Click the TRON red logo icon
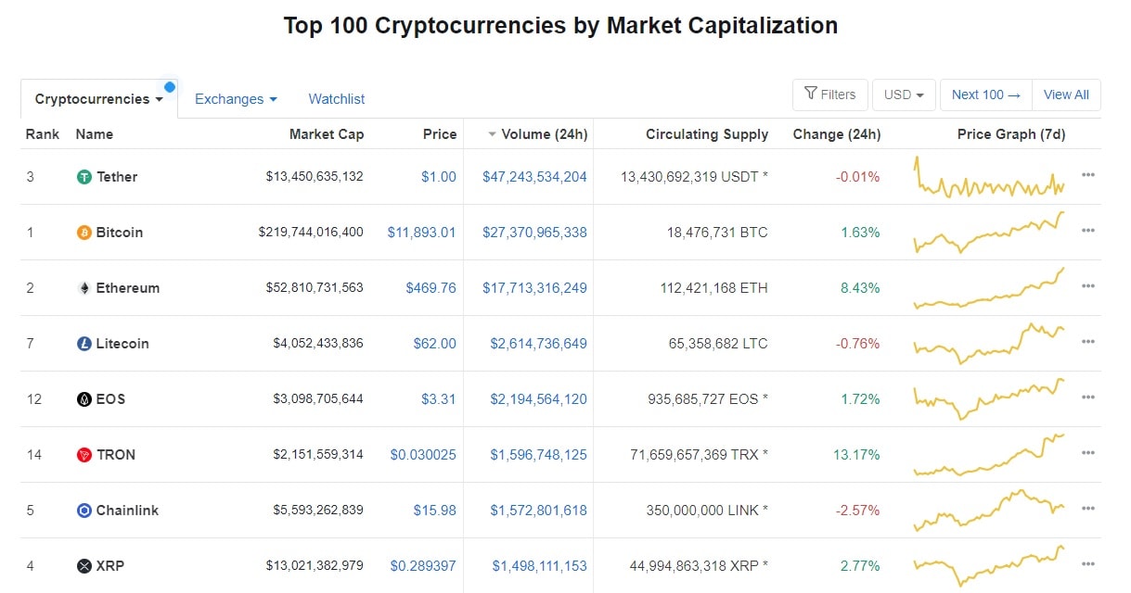The width and height of the screenshot is (1131, 593). [x=84, y=455]
